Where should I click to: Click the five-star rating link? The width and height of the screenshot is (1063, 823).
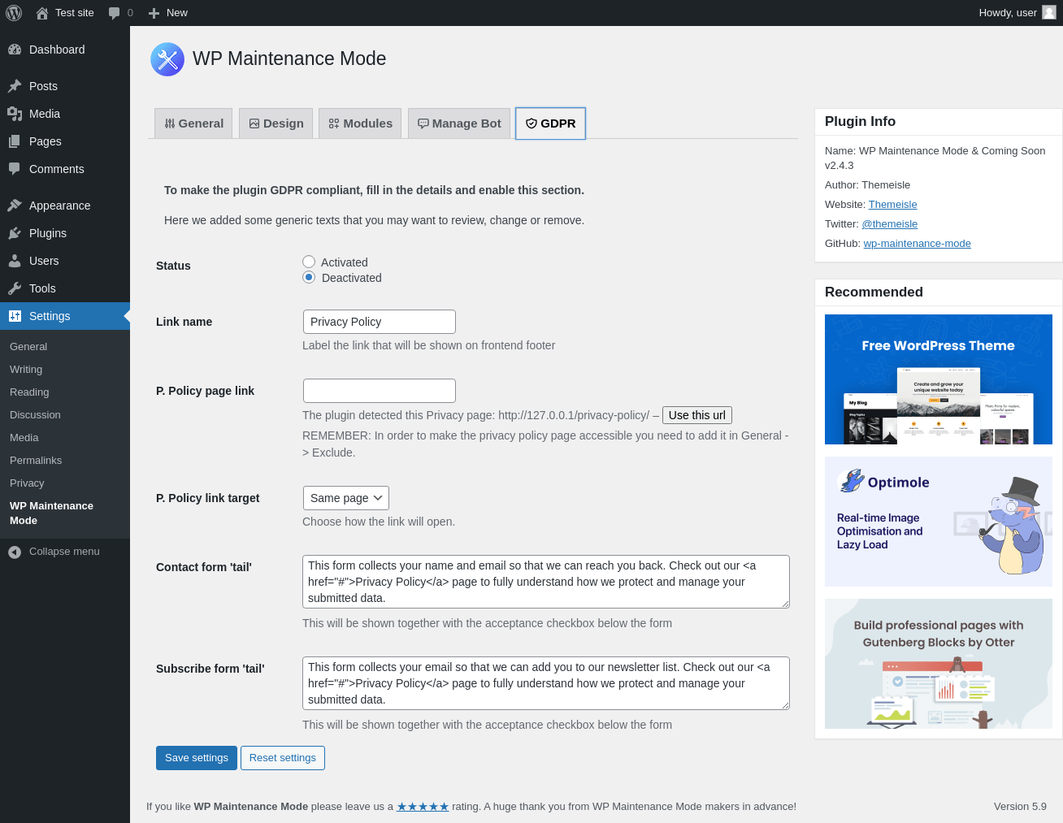click(x=423, y=807)
